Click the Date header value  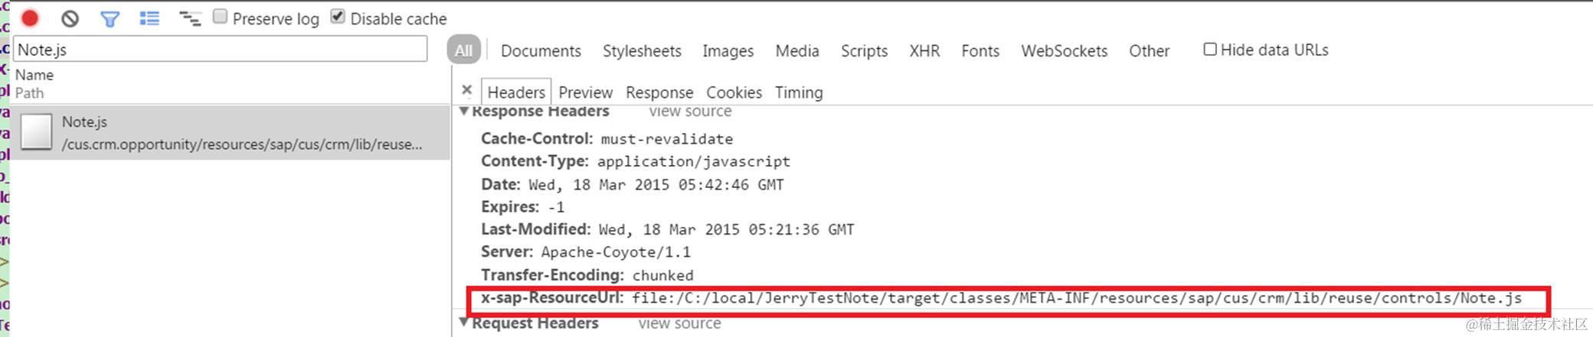click(656, 185)
